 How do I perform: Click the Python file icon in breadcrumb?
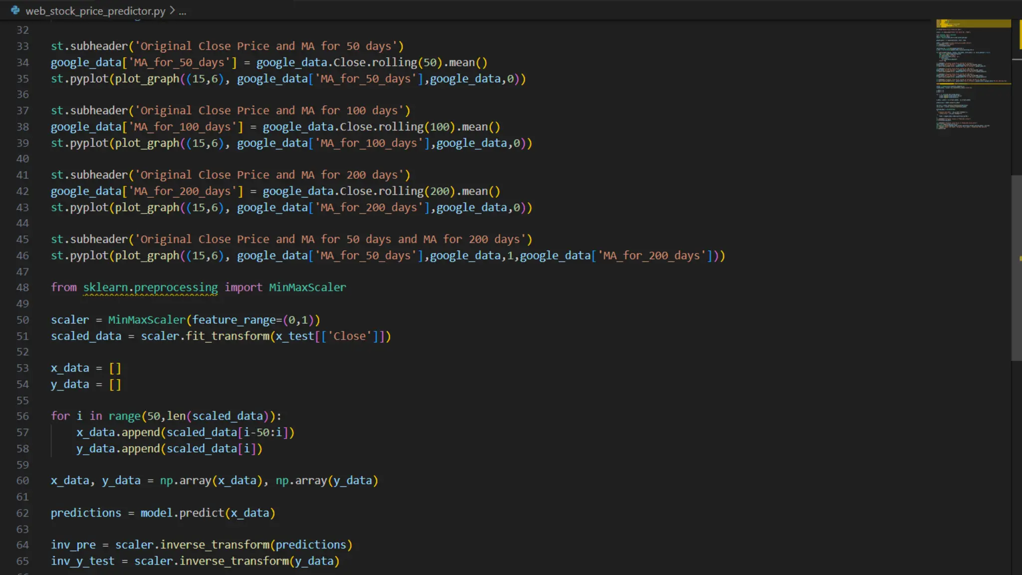(15, 10)
